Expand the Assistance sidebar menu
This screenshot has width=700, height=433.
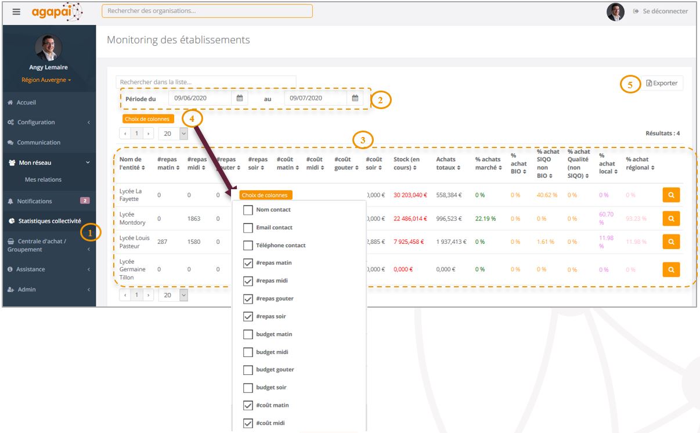48,269
